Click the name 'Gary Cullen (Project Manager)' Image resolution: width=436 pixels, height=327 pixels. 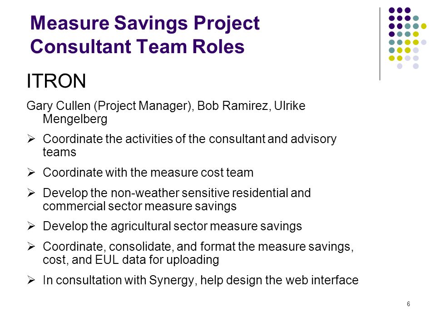coord(110,106)
